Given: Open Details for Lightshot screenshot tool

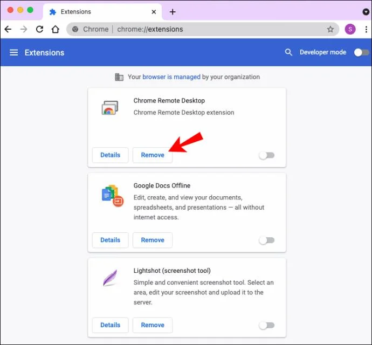Looking at the screenshot, I should 111,325.
